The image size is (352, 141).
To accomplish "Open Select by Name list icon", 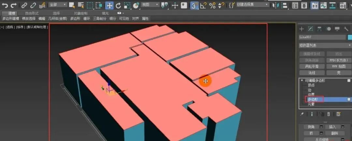I will click(x=81, y=6).
